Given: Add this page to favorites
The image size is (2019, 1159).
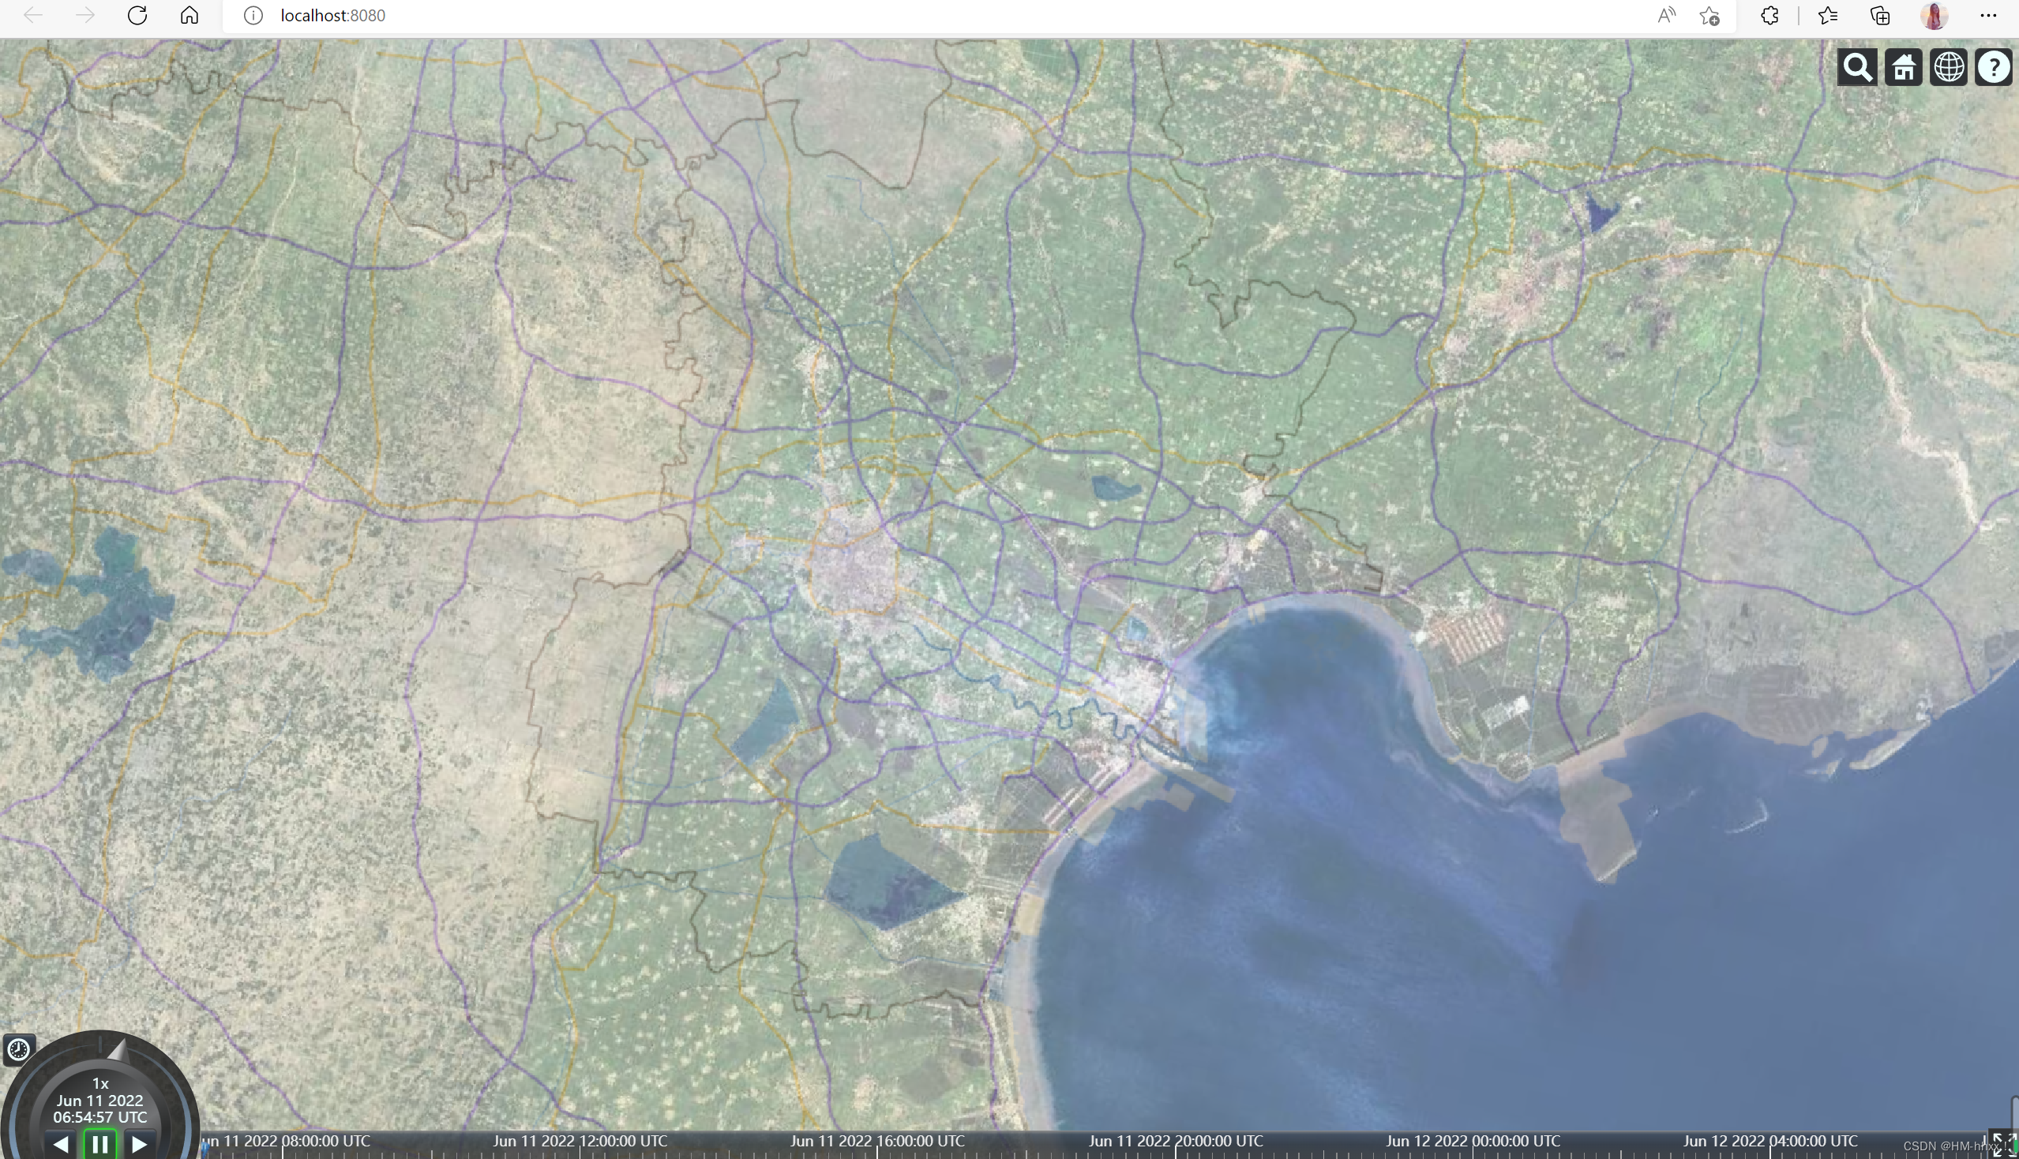Looking at the screenshot, I should (1709, 15).
